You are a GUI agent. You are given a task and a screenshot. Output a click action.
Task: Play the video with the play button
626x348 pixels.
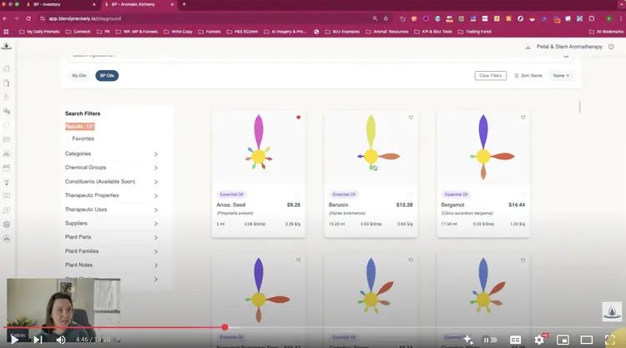(x=14, y=340)
